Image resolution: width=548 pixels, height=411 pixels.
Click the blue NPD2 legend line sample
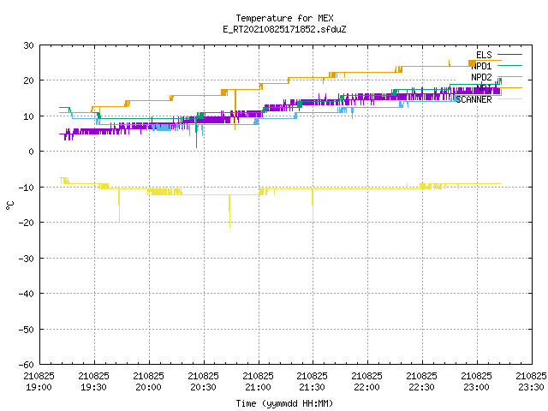(x=509, y=77)
